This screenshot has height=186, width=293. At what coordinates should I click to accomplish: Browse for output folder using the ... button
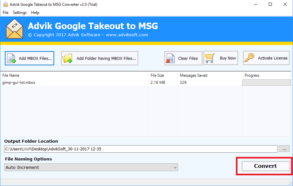point(284,149)
